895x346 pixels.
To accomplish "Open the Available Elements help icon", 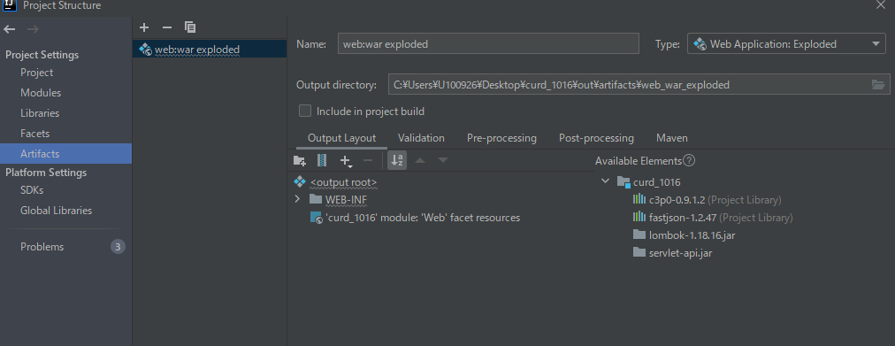I will 689,160.
